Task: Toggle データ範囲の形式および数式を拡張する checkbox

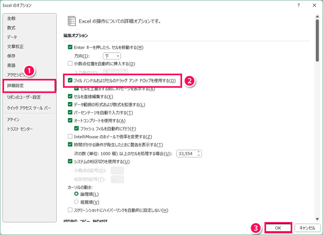Action: coord(70,104)
